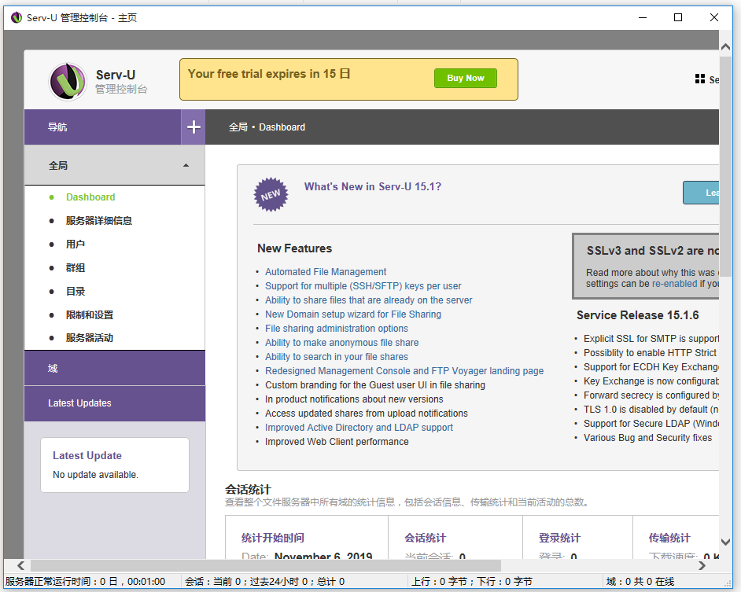Screen dimensions: 741x592
Task: Click the + icon to add new item
Action: tap(193, 127)
